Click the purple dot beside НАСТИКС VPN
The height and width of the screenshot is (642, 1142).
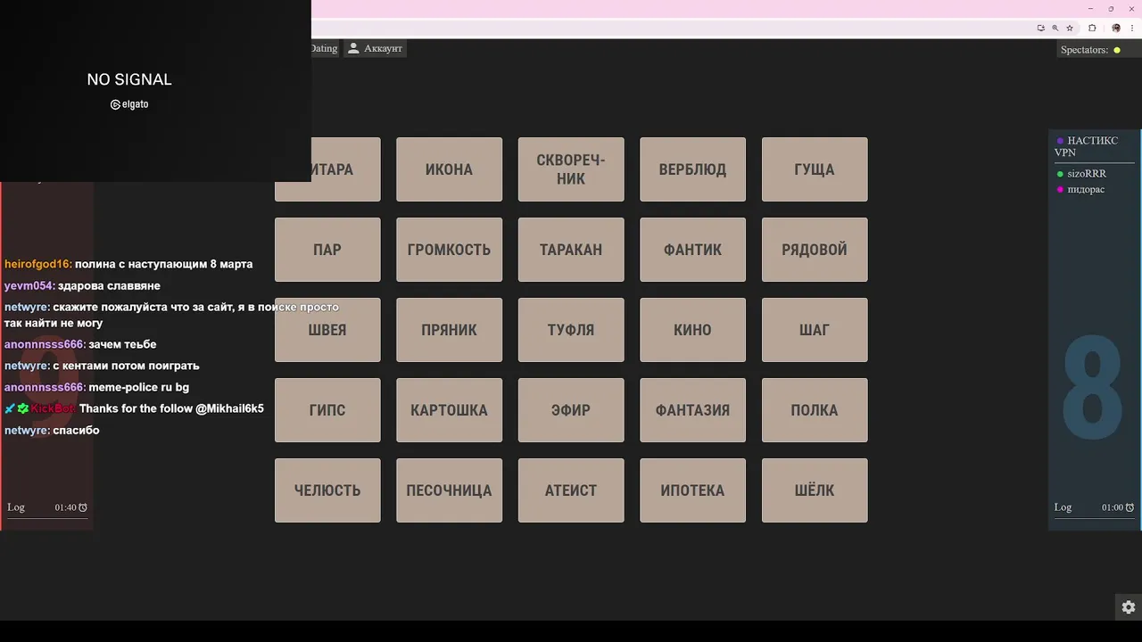pyautogui.click(x=1060, y=141)
